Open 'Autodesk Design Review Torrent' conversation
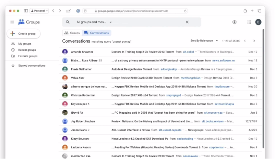This screenshot has height=162, width=275. 132,69
